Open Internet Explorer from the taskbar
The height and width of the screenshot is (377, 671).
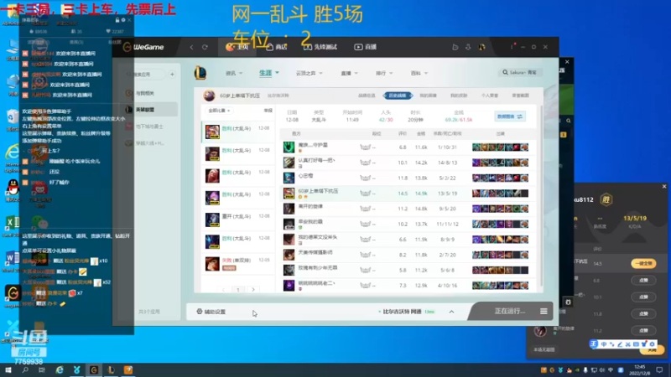tap(60, 370)
